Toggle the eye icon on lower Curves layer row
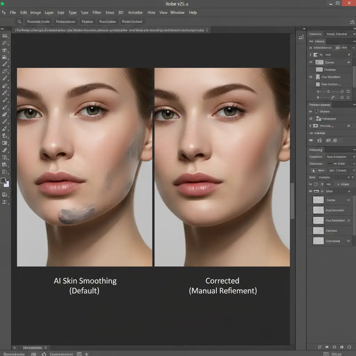The height and width of the screenshot is (356, 356). (x=348, y=200)
